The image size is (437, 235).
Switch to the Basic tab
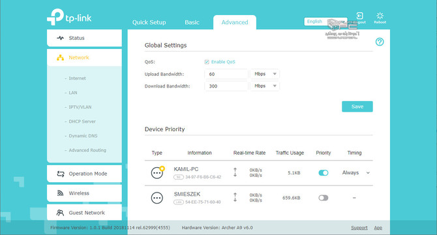192,22
